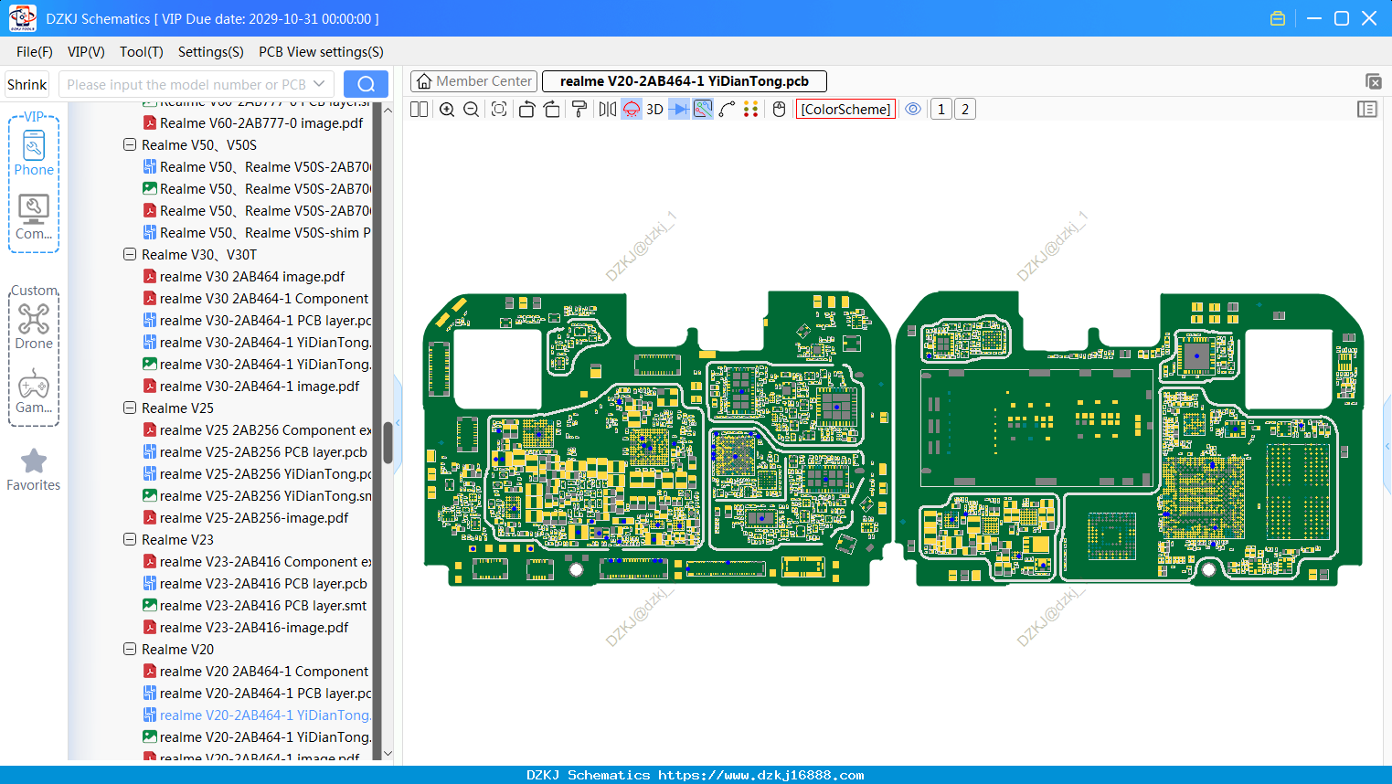Select the realme V20-2AB464-1 YiDianTong.pcb tab
The width and height of the screenshot is (1392, 784).
[x=685, y=81]
